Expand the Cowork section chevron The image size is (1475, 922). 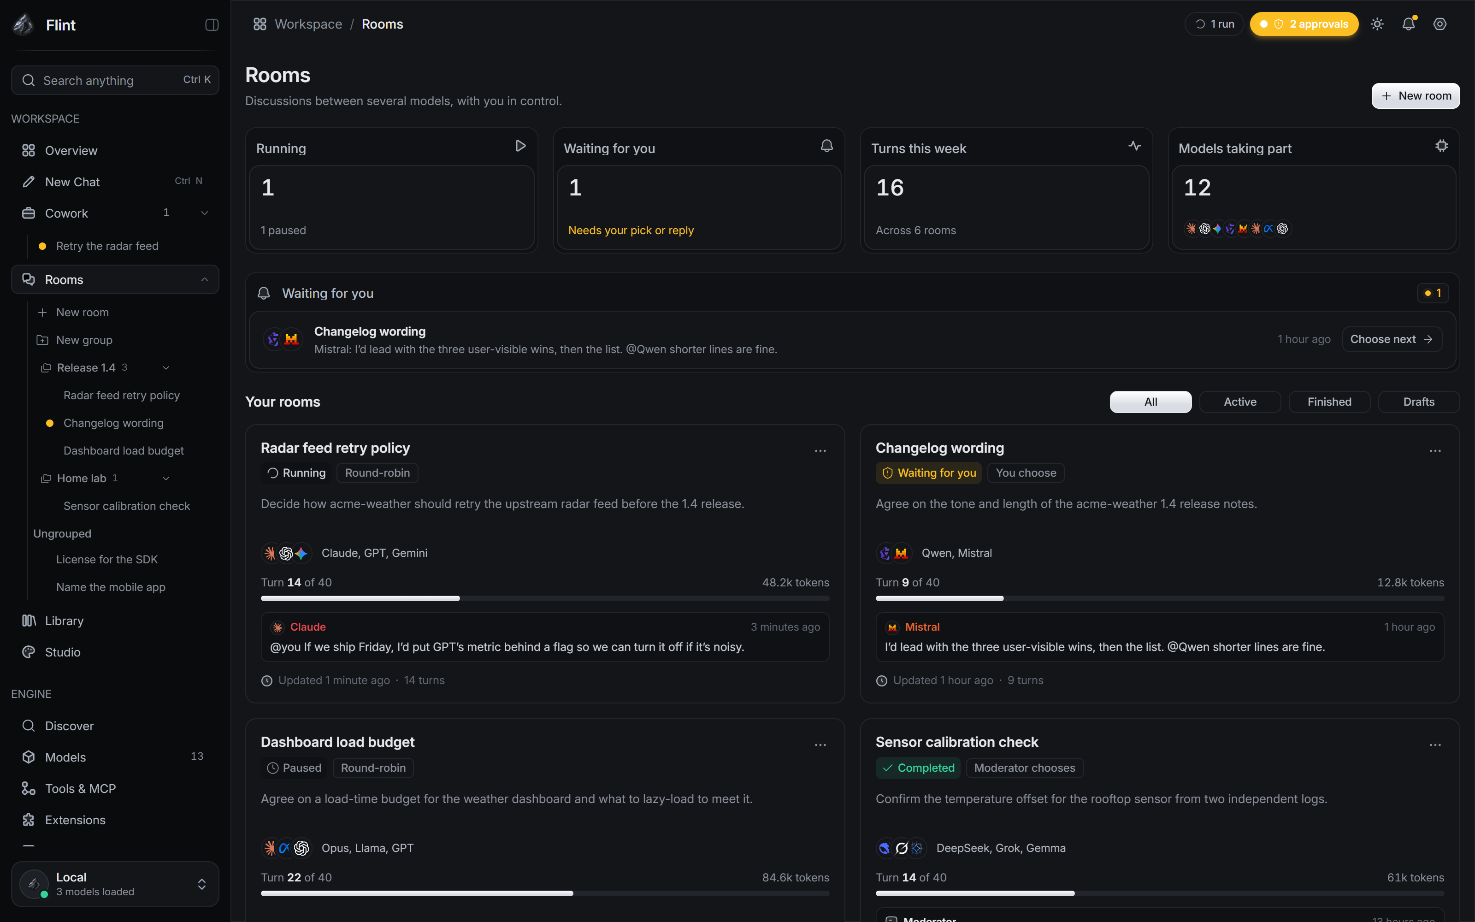coord(205,213)
